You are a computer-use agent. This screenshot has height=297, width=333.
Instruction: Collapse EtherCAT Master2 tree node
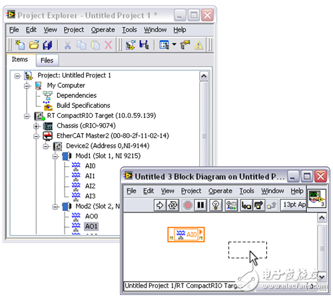click(x=36, y=136)
